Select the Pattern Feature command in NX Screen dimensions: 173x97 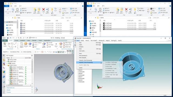pyautogui.click(x=37, y=43)
